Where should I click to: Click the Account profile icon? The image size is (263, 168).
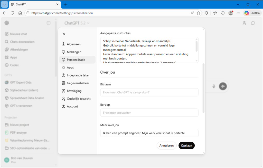pyautogui.click(x=63, y=106)
